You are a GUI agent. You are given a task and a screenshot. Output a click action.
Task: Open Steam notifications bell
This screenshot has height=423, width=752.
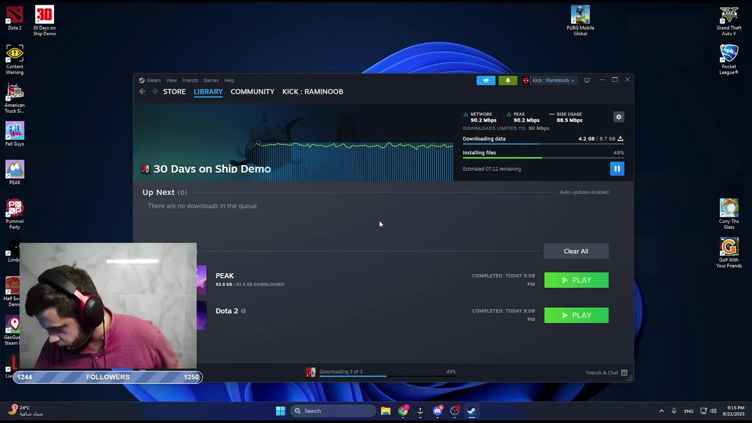tap(508, 80)
